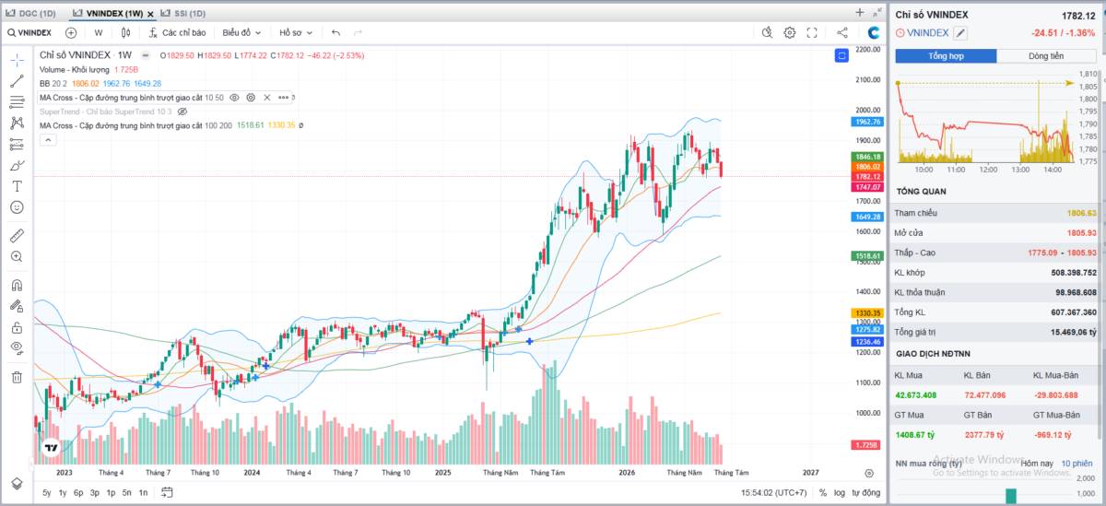1106x506 pixels.
Task: Set chart range to 1y
Action: [x=63, y=493]
